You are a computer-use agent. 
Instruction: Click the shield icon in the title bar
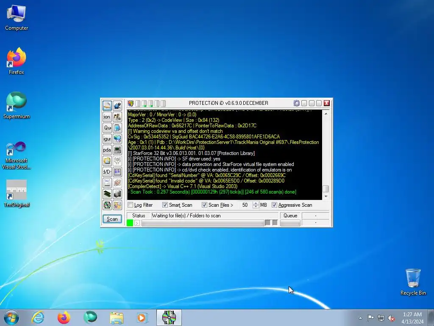pyautogui.click(x=131, y=104)
